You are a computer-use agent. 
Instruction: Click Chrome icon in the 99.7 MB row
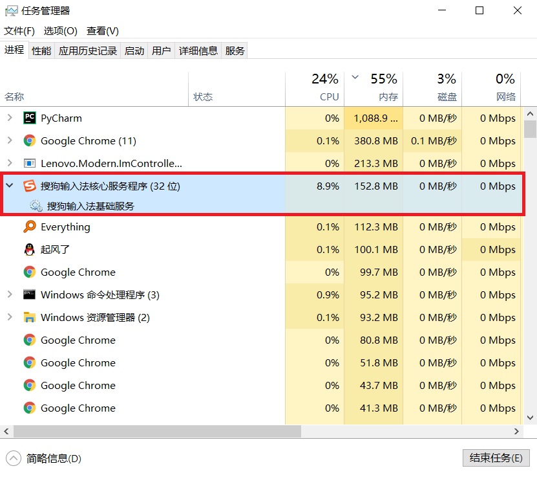[x=30, y=272]
